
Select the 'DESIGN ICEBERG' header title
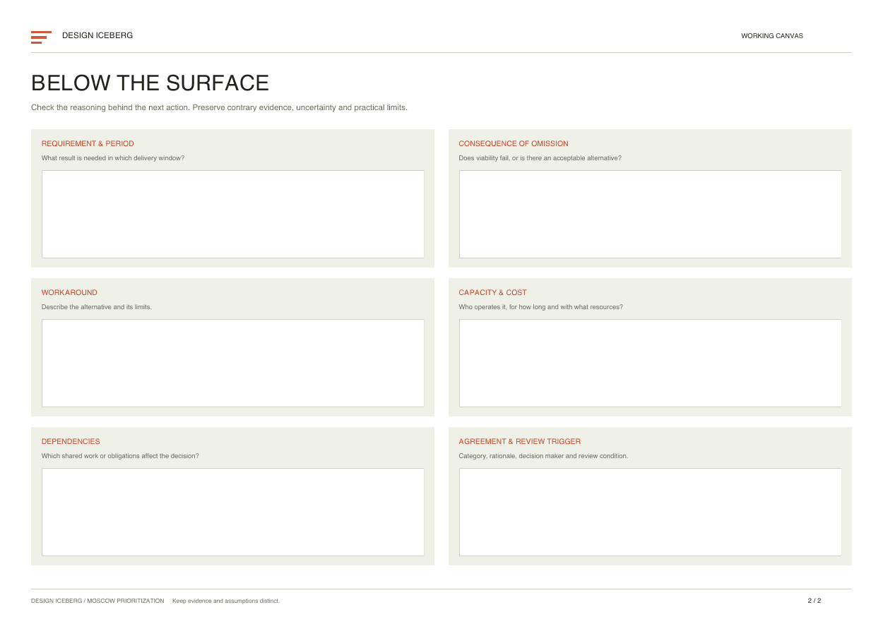tap(97, 35)
